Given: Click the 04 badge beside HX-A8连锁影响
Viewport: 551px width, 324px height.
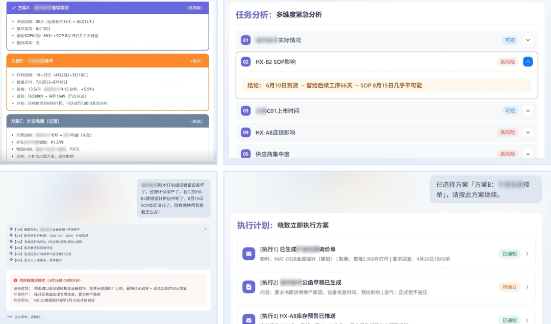Looking at the screenshot, I should [245, 133].
